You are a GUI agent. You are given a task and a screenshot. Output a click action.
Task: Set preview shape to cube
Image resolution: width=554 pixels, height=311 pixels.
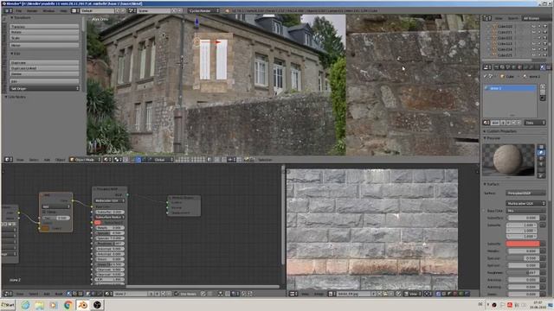coord(541,159)
